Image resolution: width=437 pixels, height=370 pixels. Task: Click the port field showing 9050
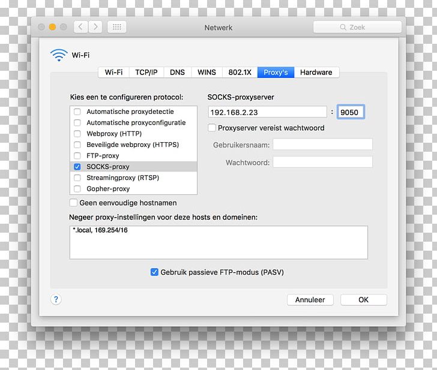[351, 112]
